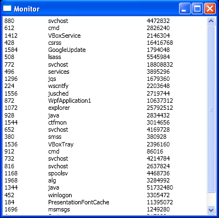
Task: Select the jqs process name
Action: click(52, 79)
